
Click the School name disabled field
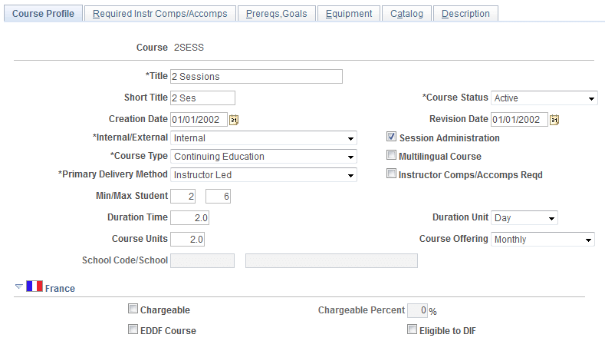(x=331, y=261)
